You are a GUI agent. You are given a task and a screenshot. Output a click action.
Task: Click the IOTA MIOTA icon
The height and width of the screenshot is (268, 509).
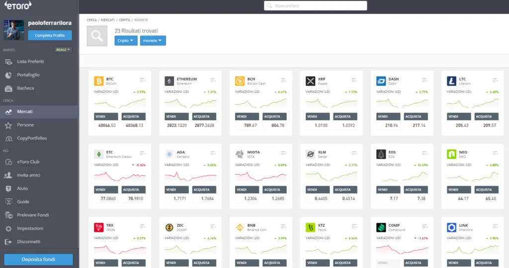(x=240, y=154)
